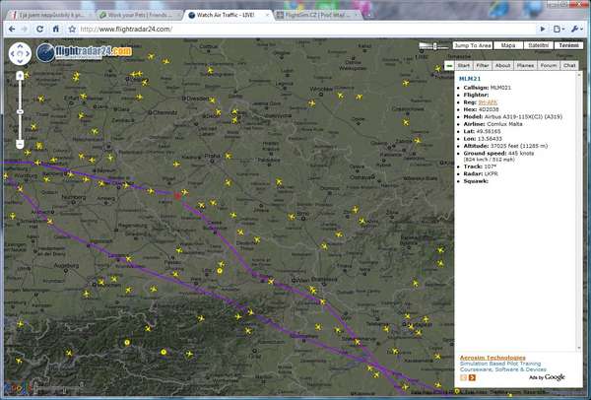591x400 pixels.
Task: Go back with the browser back arrow
Action: point(12,29)
